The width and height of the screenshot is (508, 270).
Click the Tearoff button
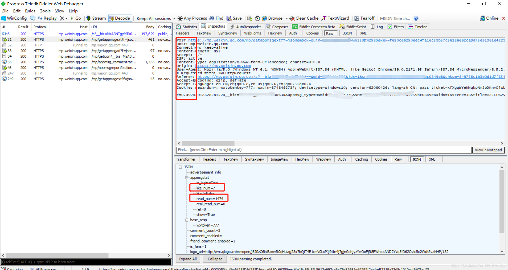coord(364,18)
